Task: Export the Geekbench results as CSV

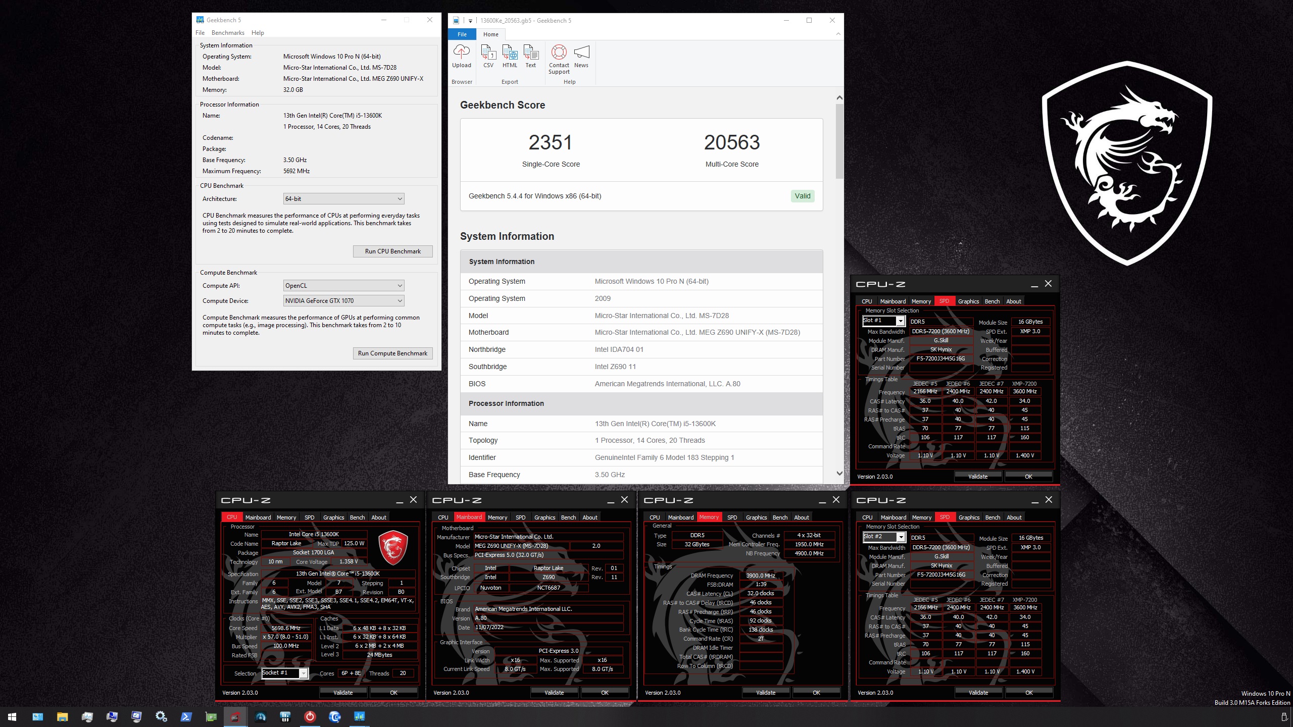Action: [x=488, y=57]
